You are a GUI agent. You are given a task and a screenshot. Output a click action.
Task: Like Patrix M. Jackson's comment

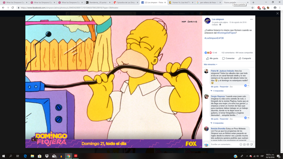(215, 87)
